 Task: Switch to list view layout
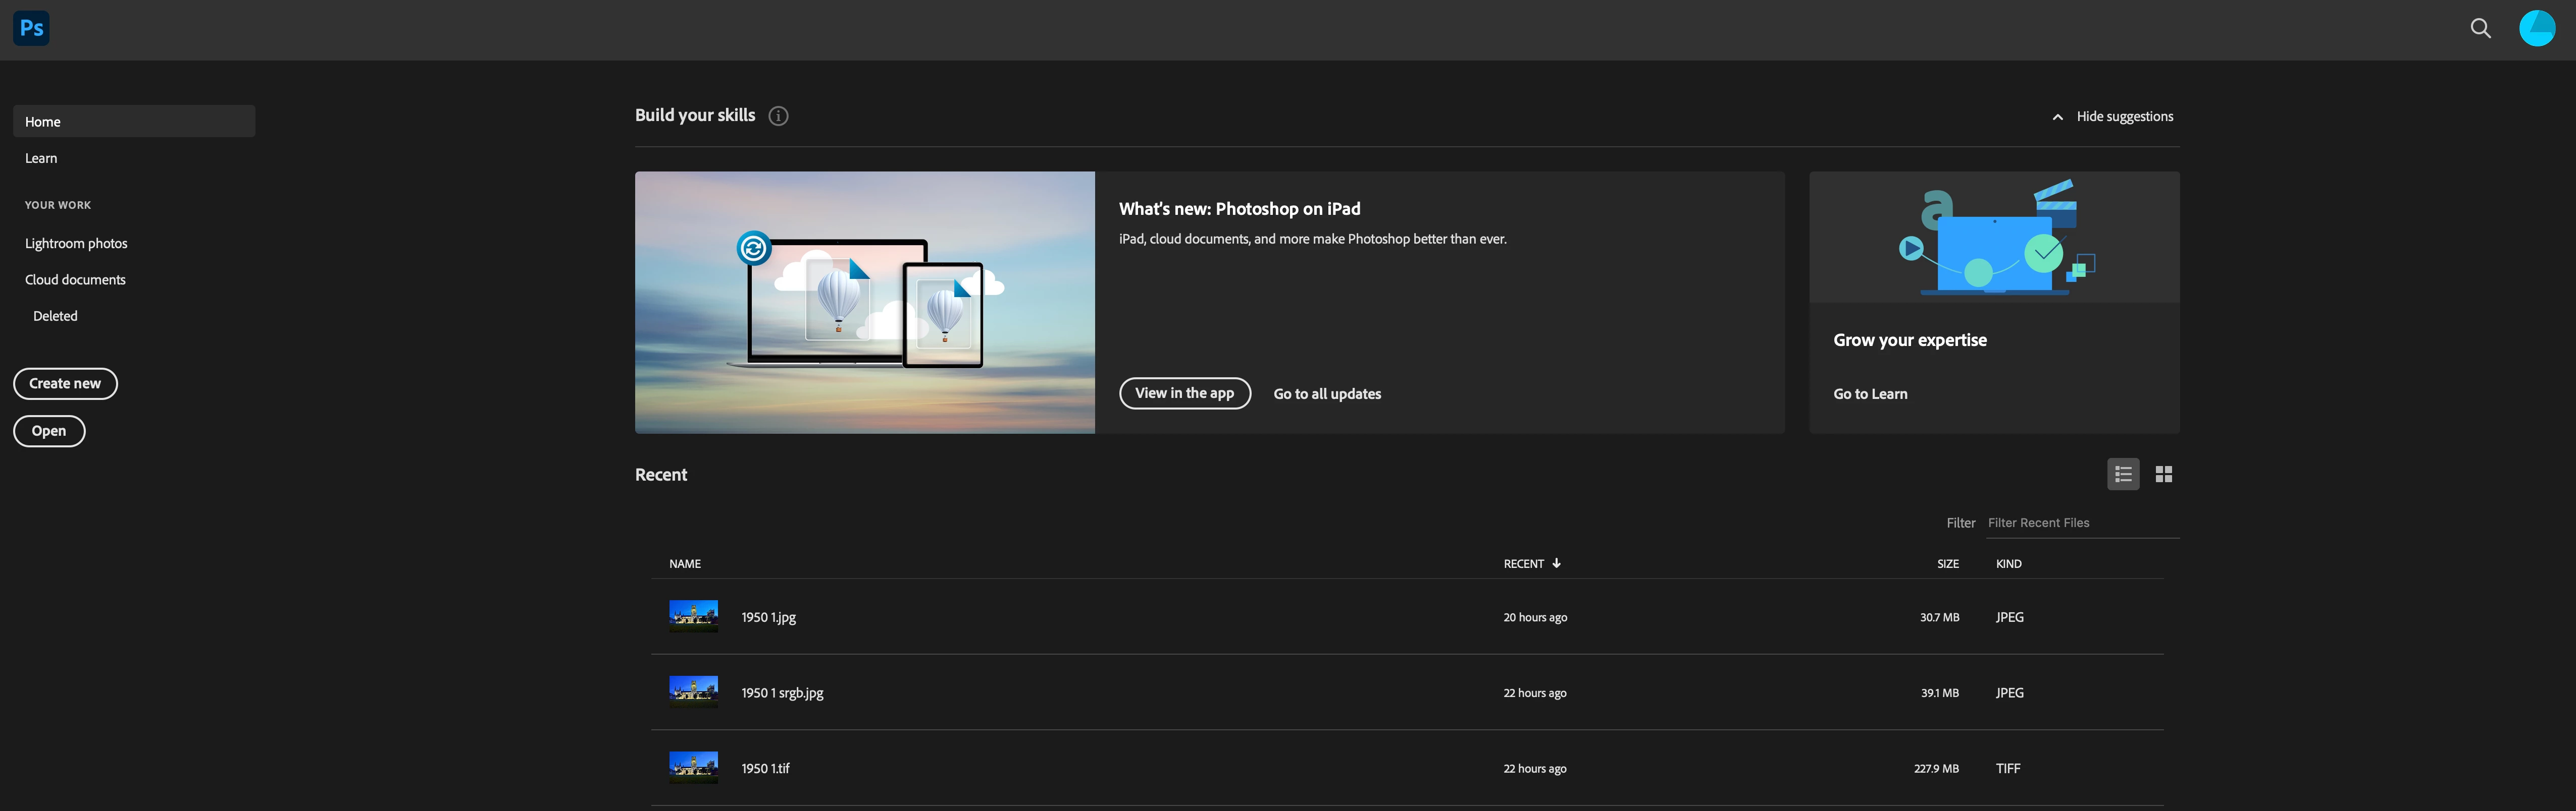(2123, 475)
